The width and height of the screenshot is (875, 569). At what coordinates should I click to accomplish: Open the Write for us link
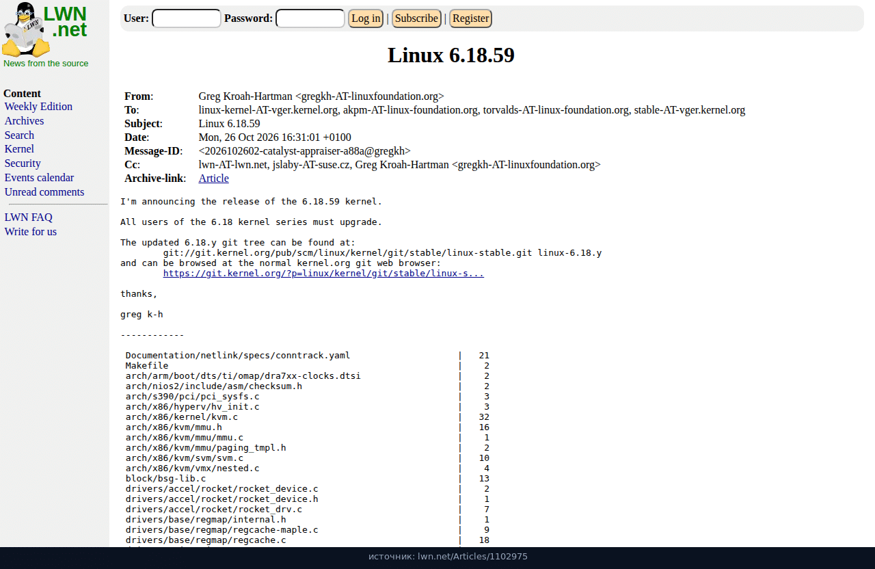coord(31,232)
